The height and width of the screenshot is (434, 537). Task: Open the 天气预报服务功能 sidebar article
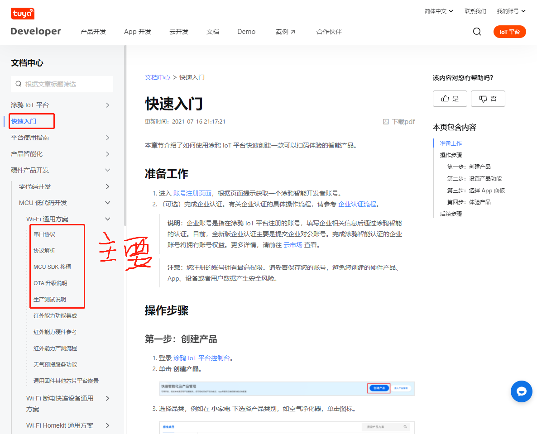(55, 364)
